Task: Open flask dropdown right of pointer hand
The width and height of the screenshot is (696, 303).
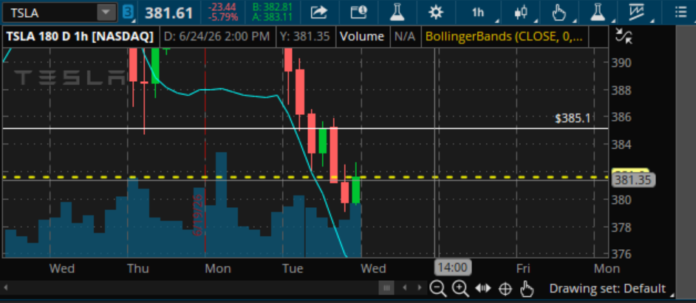Action: pos(598,13)
